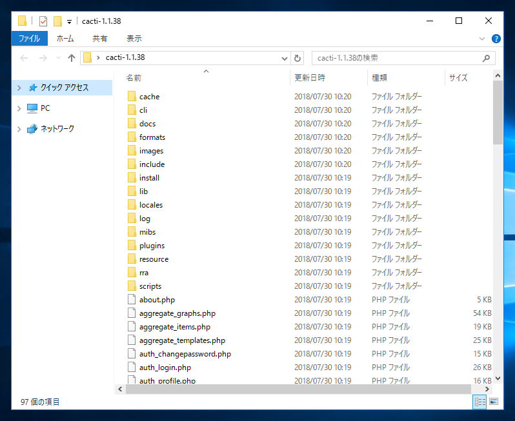Select the file name auth_login.php
The width and height of the screenshot is (515, 421).
click(165, 367)
